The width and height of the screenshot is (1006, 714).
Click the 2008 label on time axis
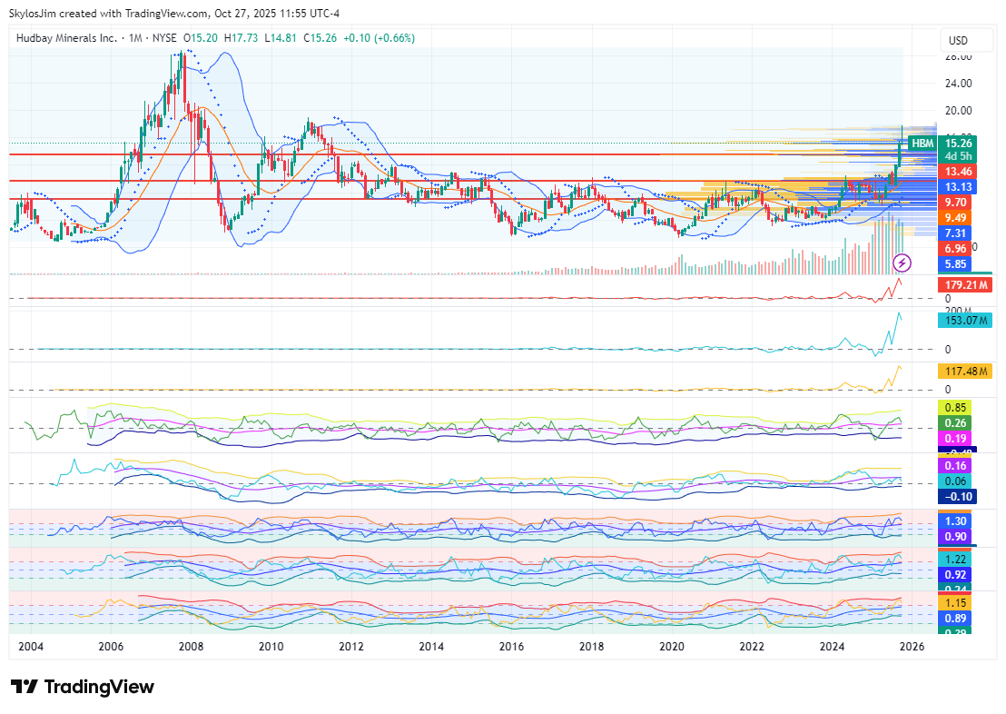pyautogui.click(x=189, y=646)
